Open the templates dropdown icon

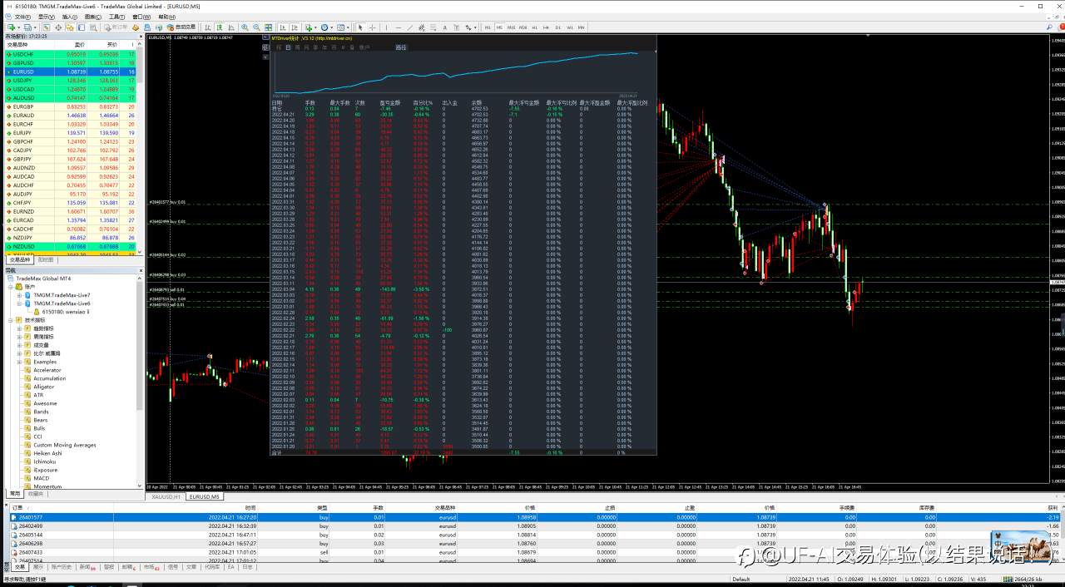(x=341, y=27)
